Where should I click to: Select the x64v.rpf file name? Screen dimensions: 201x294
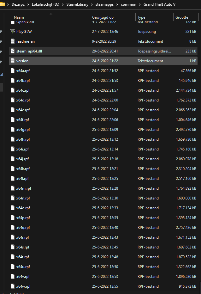[23, 276]
